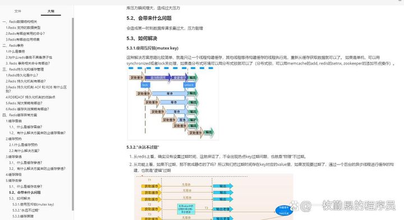Screen dimensions: 404x220
Task: Jump to 5.1、什么是缓存击穿?
Action: [x=25, y=186]
